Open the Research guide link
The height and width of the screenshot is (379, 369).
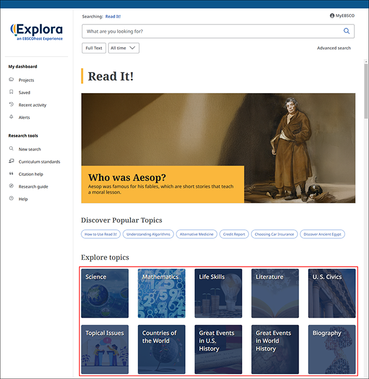[x=33, y=187]
